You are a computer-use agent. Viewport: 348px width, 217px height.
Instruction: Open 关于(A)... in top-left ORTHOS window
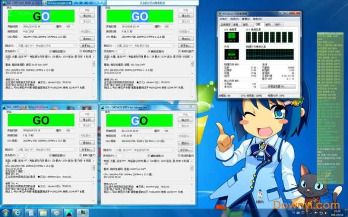point(87,46)
